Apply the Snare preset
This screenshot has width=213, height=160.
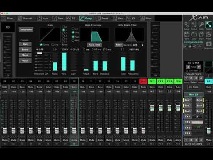[25, 50]
